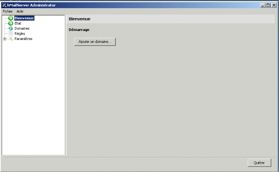
Task: Click the Ajouter un domaine button
Action: coord(95,42)
